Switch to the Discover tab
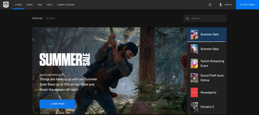 tap(37, 18)
